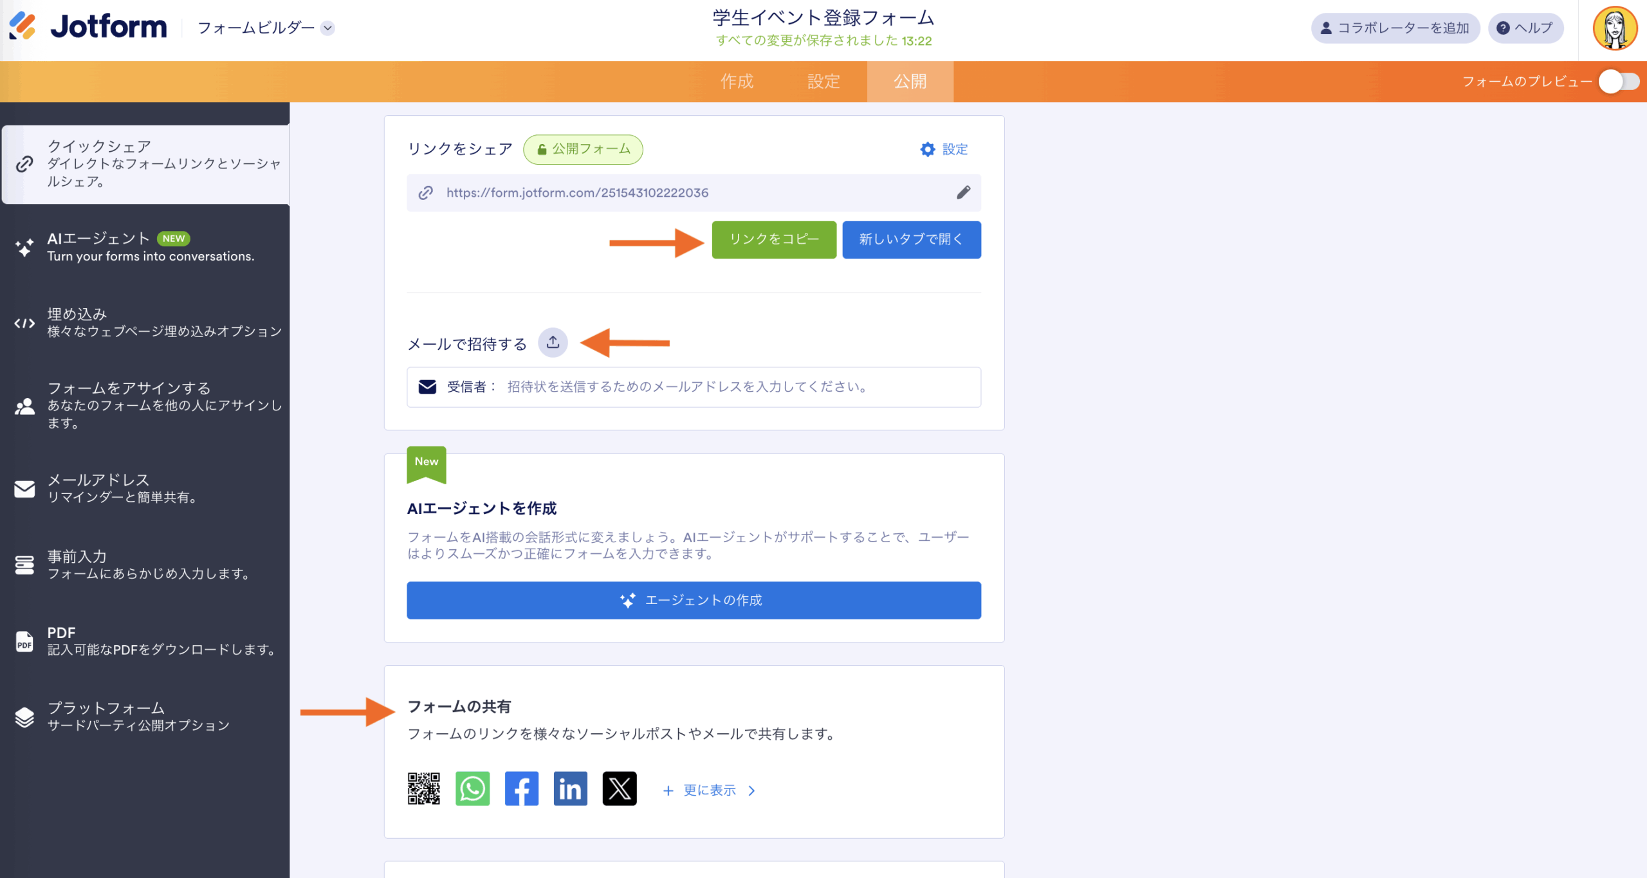Screen dimensions: 1647x878
Task: Select the 公開 tab
Action: pos(910,82)
